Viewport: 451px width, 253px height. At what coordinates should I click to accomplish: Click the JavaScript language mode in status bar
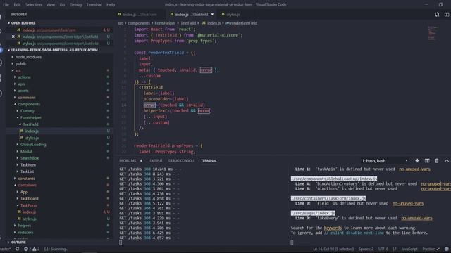(409, 249)
